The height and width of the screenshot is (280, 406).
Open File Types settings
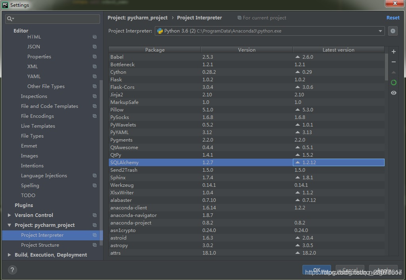(x=32, y=136)
